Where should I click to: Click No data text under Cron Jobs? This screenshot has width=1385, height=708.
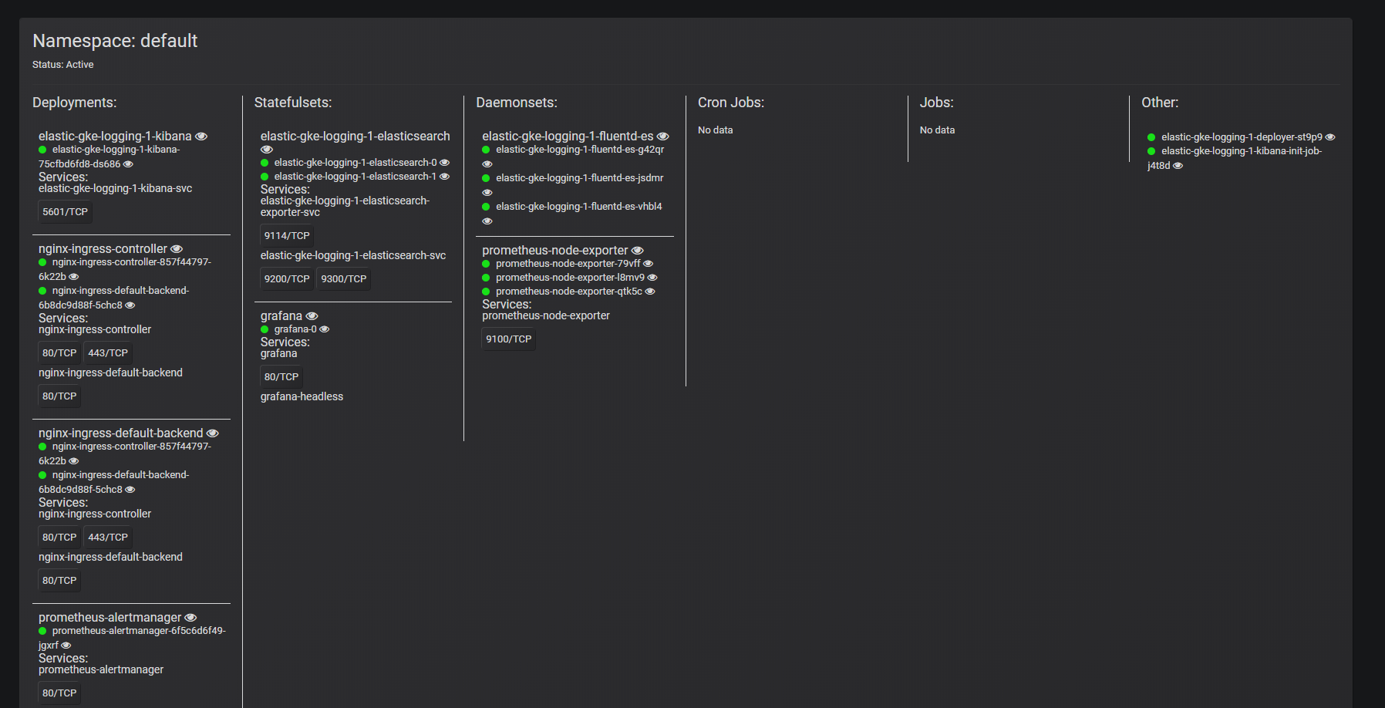click(716, 130)
